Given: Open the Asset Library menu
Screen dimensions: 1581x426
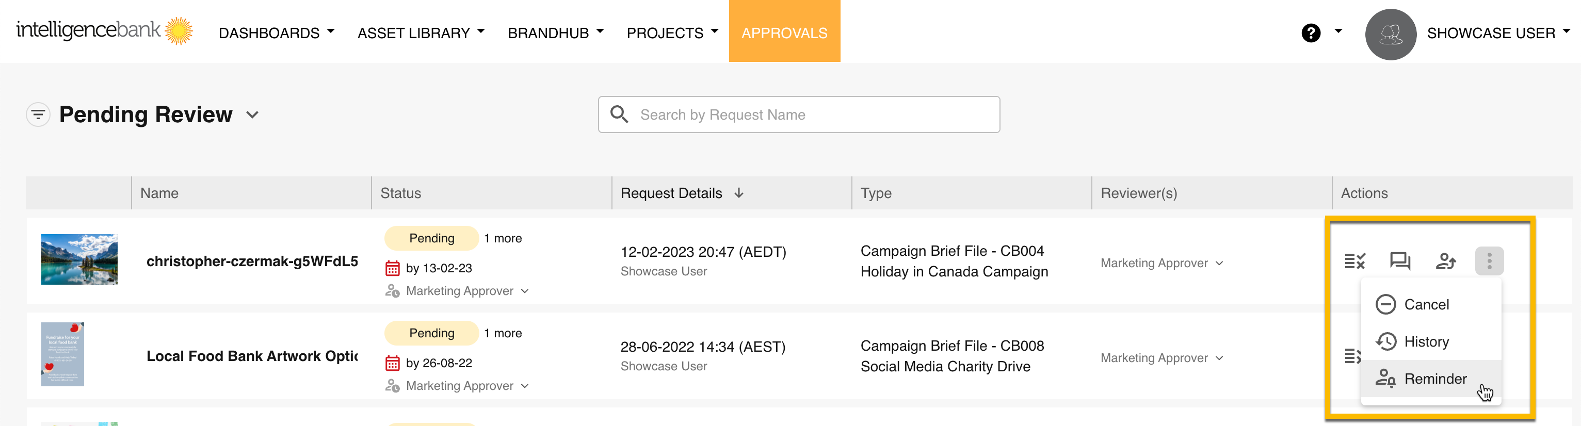Looking at the screenshot, I should [x=421, y=33].
